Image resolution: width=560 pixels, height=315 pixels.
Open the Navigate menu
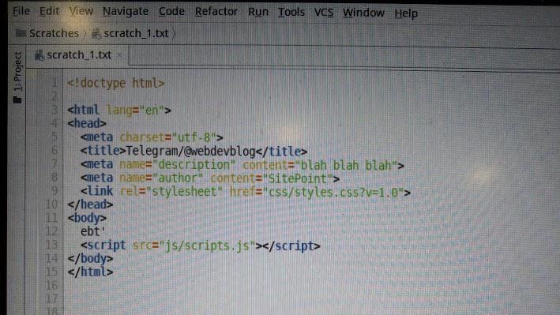click(126, 12)
